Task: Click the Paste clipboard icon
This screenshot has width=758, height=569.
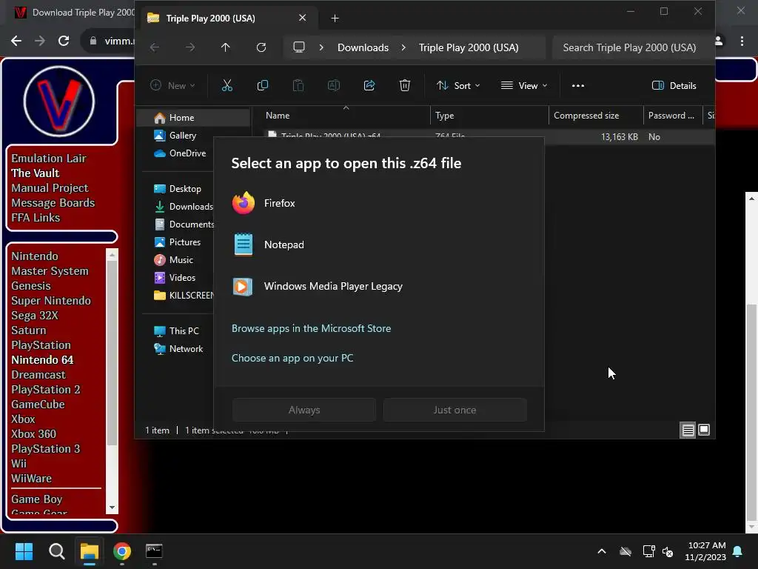Action: (x=298, y=86)
